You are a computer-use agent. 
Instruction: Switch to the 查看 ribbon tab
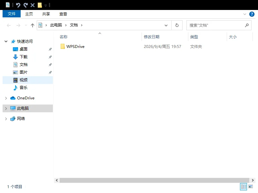(63, 14)
